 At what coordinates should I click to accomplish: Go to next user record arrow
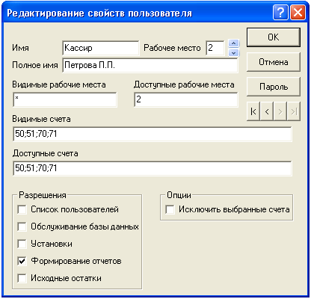click(x=280, y=111)
